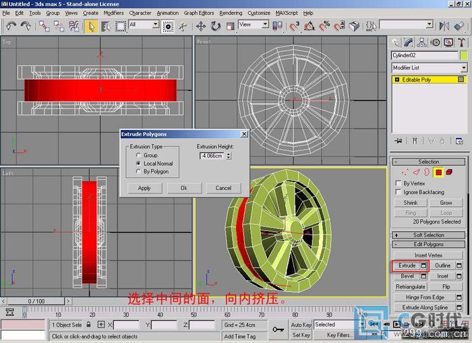This screenshot has width=472, height=343.
Task: Switch to Border sub-object level
Action: pos(427,173)
